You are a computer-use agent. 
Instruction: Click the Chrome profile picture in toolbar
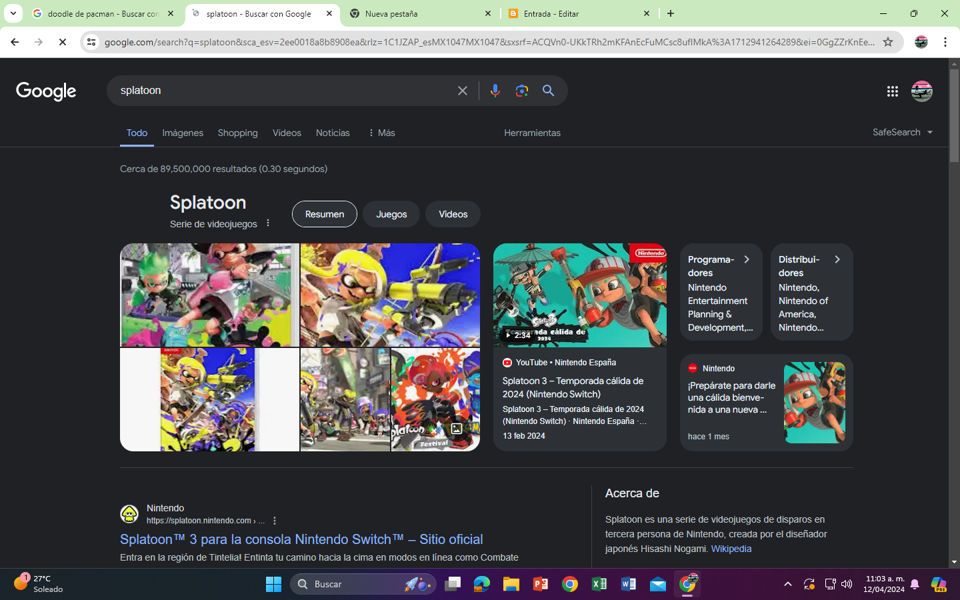pyautogui.click(x=921, y=42)
